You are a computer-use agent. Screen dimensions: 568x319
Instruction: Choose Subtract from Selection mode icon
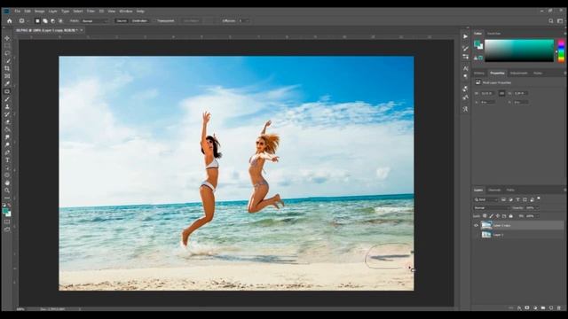53,21
